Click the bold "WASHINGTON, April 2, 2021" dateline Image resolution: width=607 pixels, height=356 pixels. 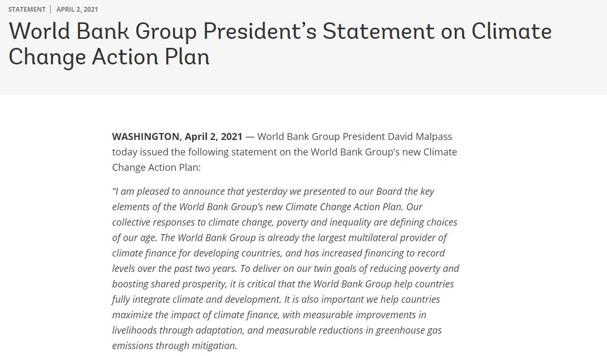[x=177, y=136]
